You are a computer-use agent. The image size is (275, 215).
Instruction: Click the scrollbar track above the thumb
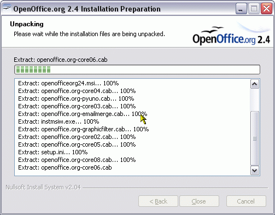coord(254,100)
